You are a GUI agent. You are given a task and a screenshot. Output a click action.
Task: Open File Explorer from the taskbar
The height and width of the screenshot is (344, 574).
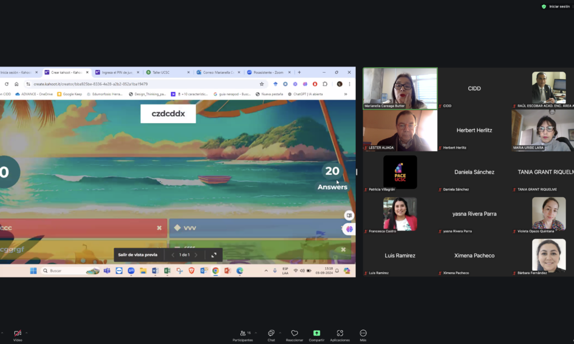143,271
